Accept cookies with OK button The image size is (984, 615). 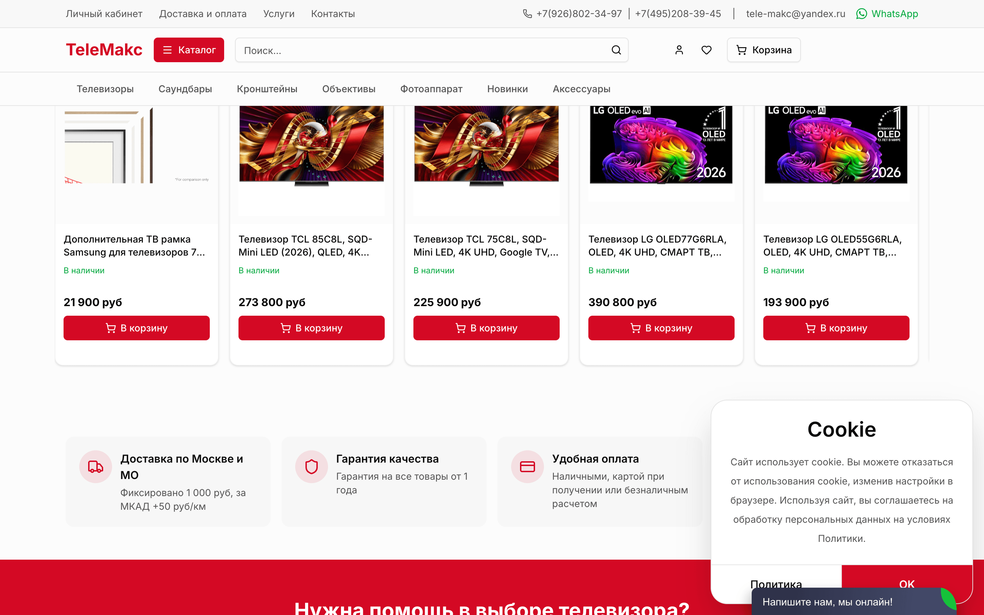click(x=907, y=577)
